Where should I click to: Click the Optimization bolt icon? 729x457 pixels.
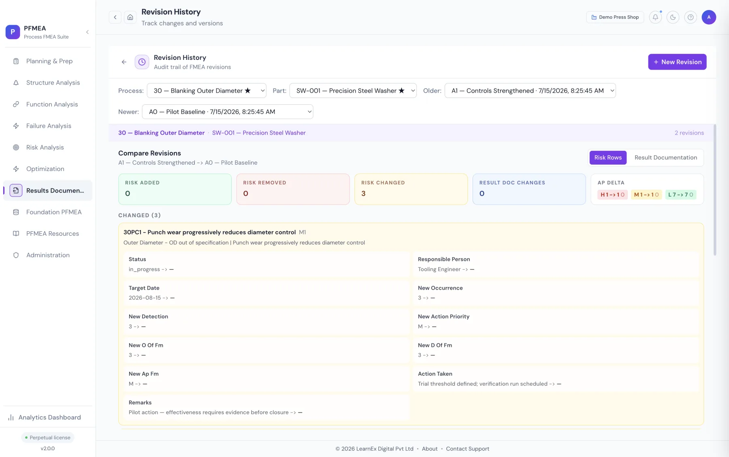[x=16, y=169]
